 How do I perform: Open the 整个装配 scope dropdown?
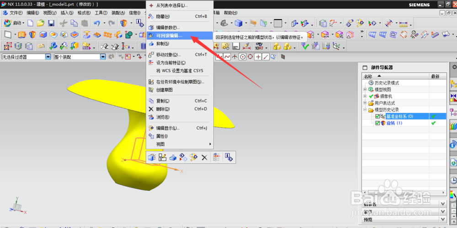103,57
